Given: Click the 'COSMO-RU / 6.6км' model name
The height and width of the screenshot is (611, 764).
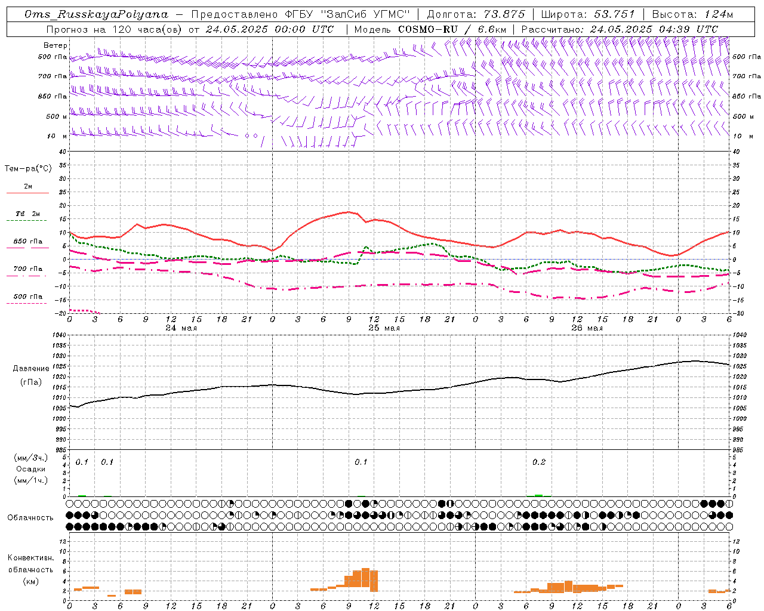Looking at the screenshot, I should 452,29.
